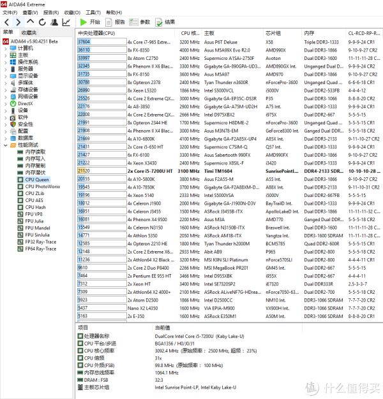This screenshot has width=383, height=399.
Task: Open the FP64 Ray-Trace benchmark
Action: click(41, 249)
